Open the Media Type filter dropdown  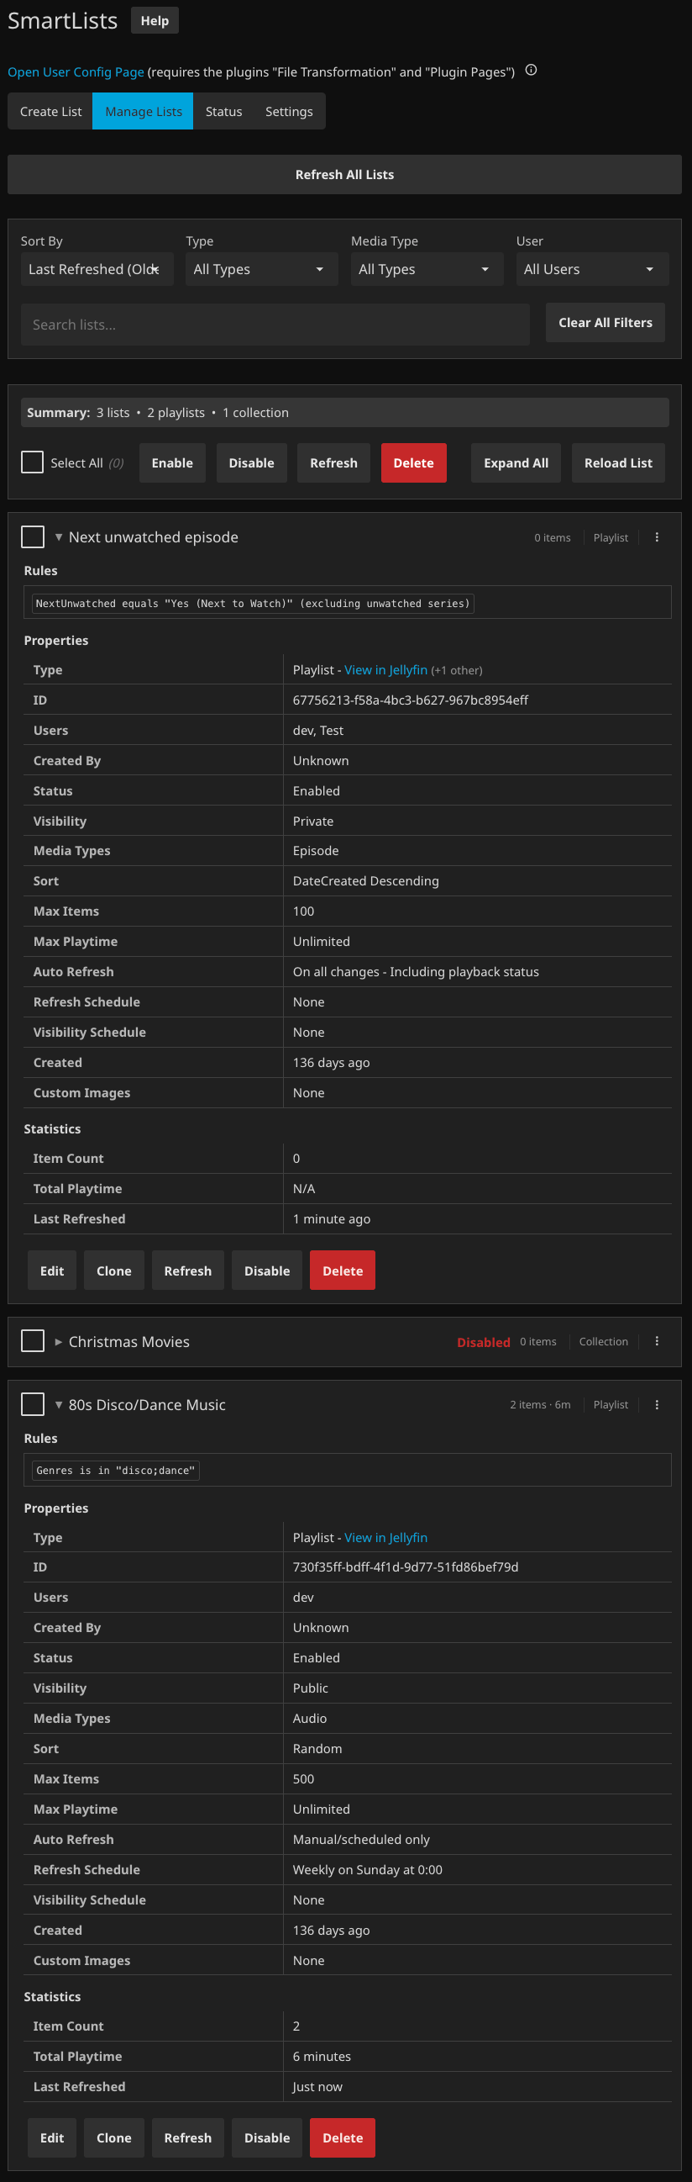point(427,269)
